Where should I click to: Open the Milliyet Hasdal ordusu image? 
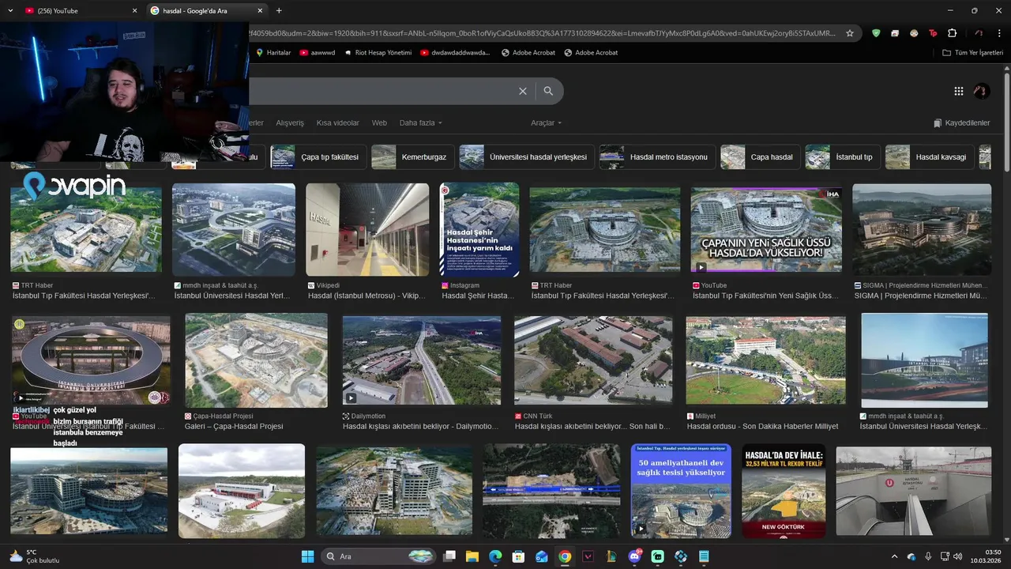(x=765, y=360)
